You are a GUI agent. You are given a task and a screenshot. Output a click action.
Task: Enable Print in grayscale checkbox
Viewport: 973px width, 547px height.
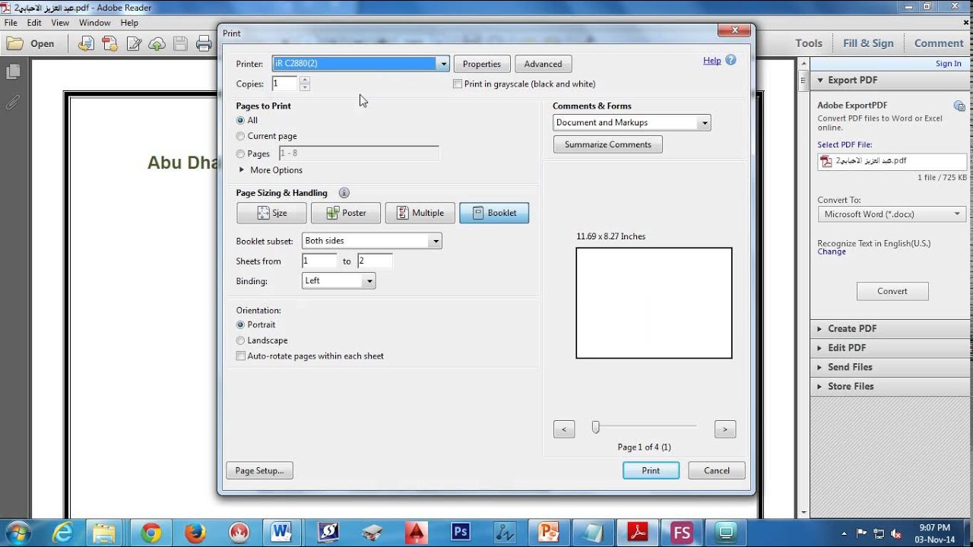click(458, 84)
